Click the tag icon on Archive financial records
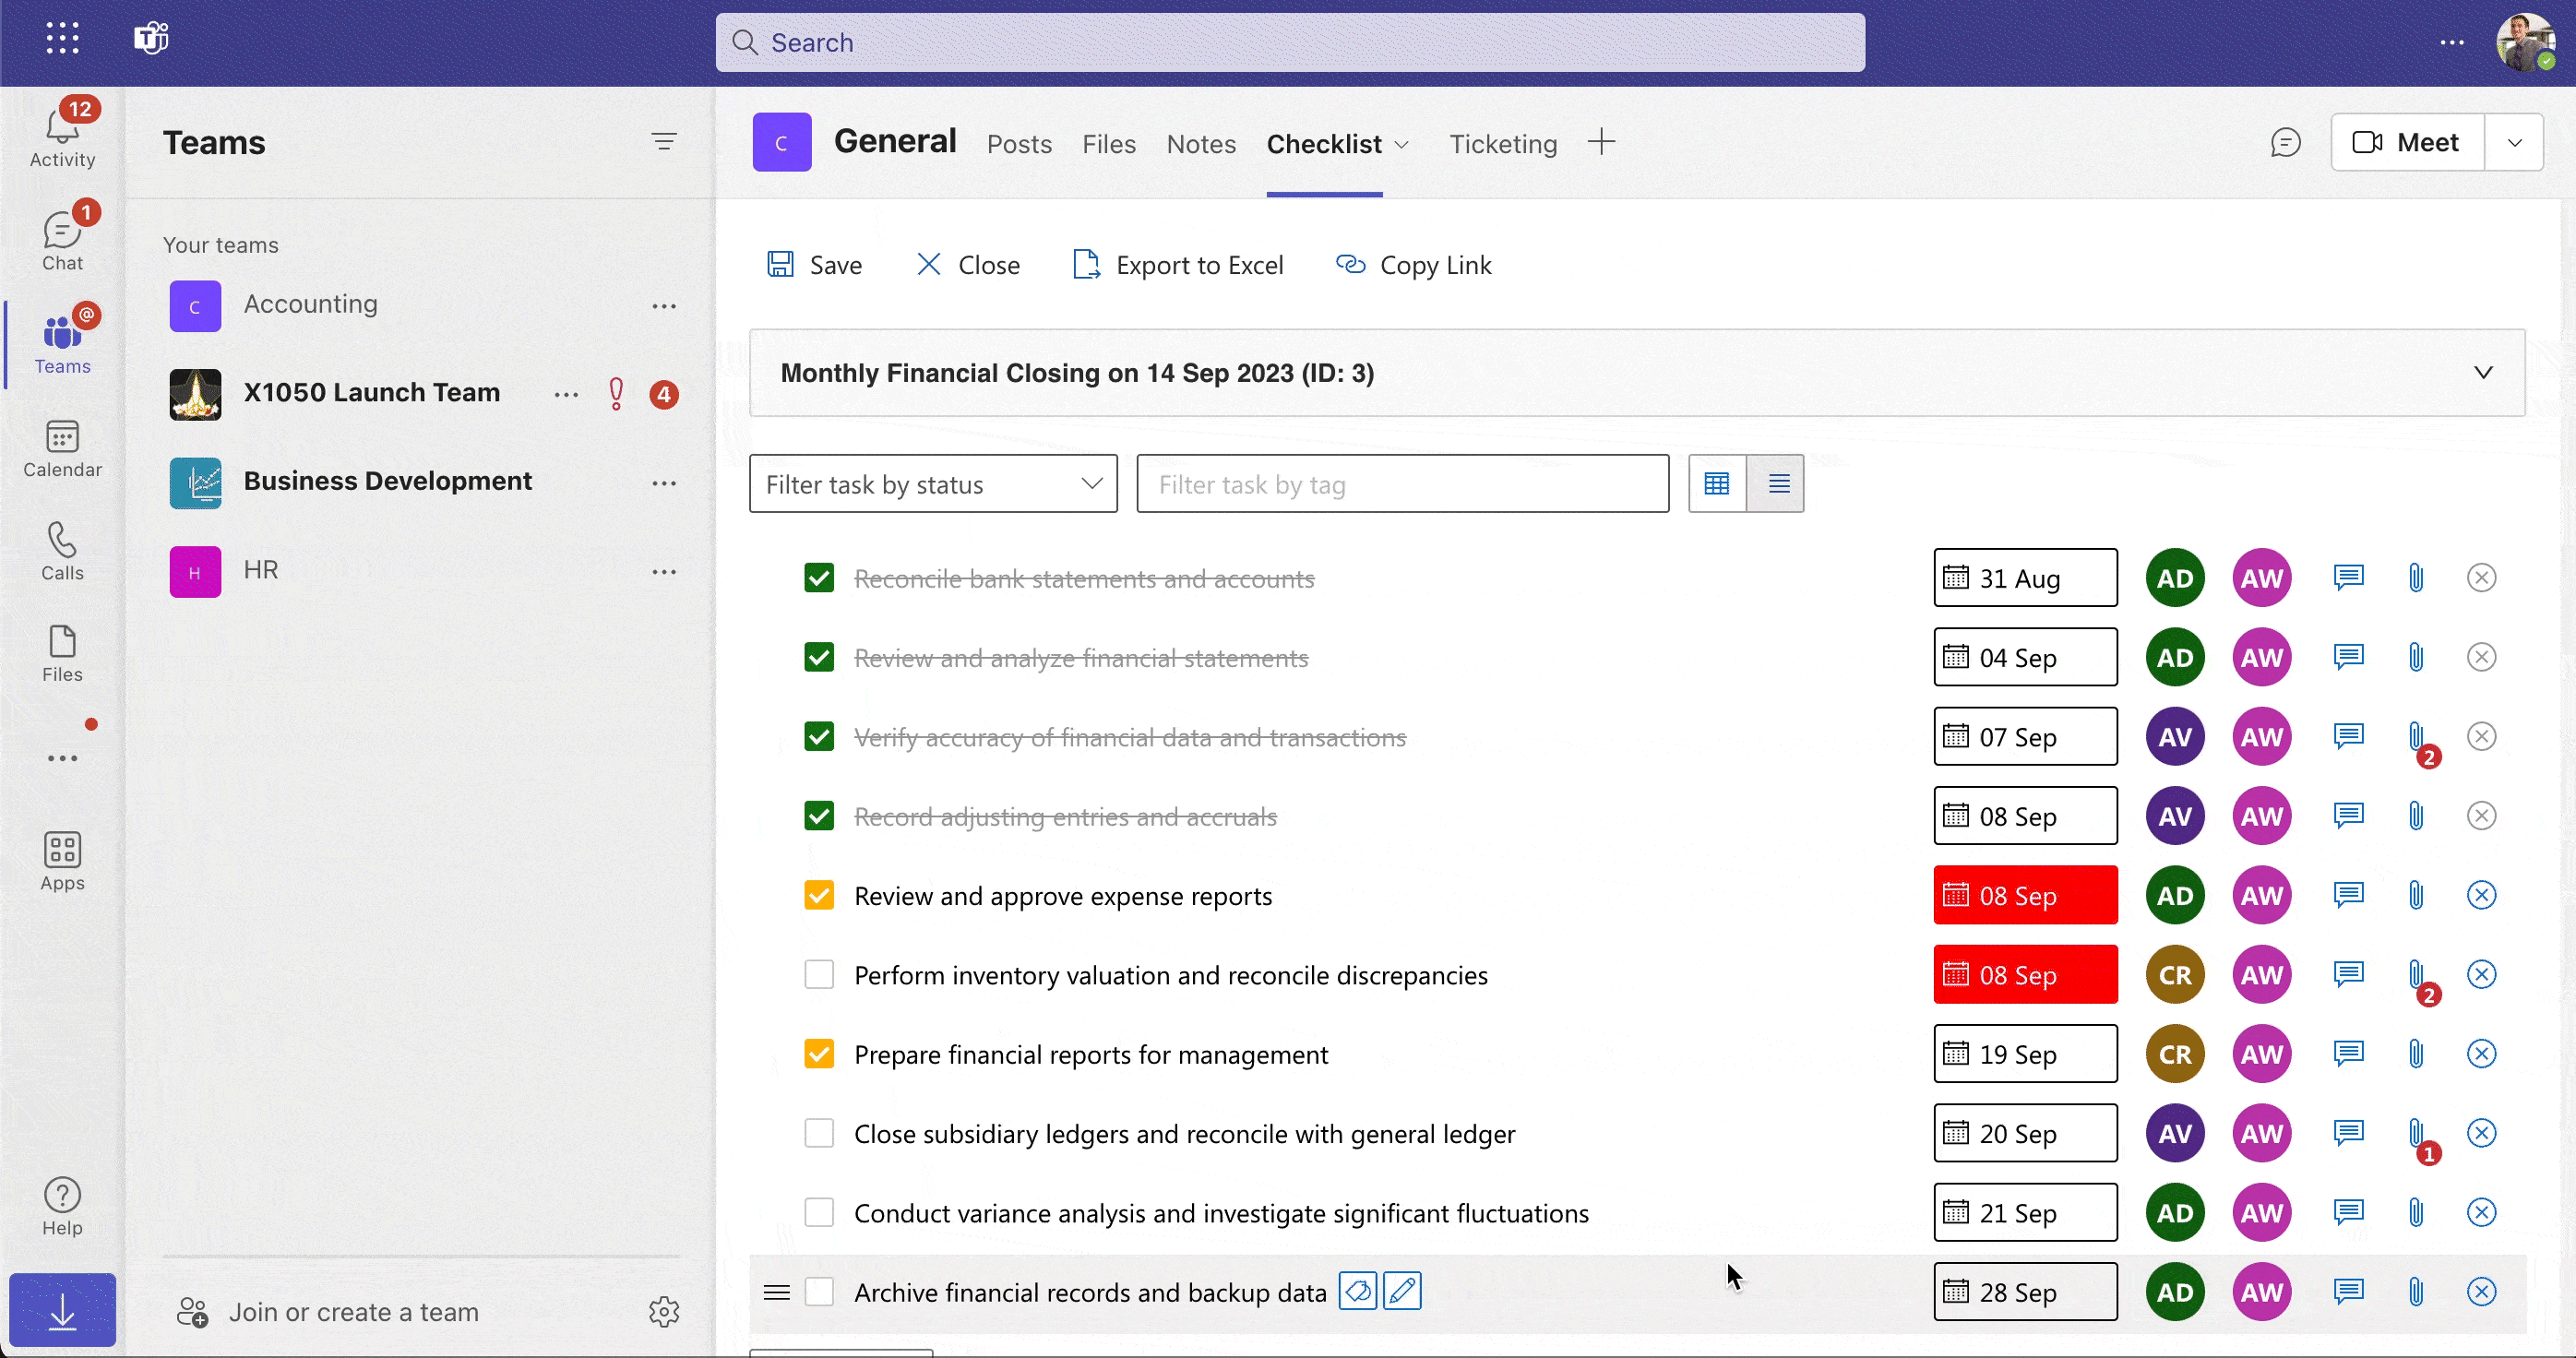2576x1358 pixels. point(1358,1291)
